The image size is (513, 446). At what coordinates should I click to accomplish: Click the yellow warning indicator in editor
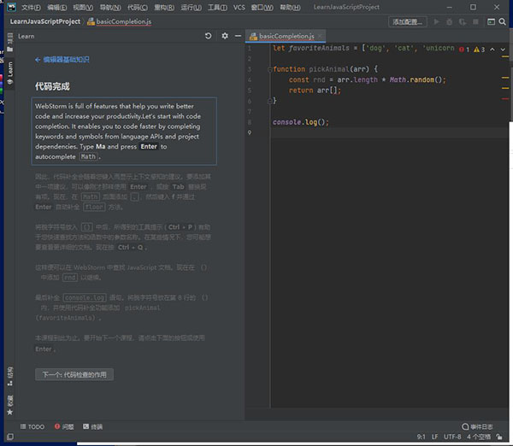(478, 50)
